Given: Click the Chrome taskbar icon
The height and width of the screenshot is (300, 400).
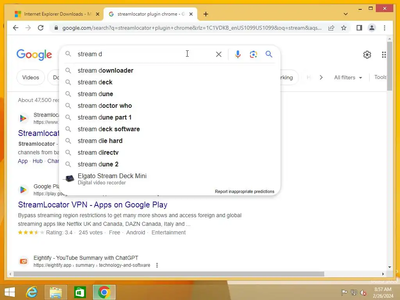Looking at the screenshot, I should click(104, 292).
